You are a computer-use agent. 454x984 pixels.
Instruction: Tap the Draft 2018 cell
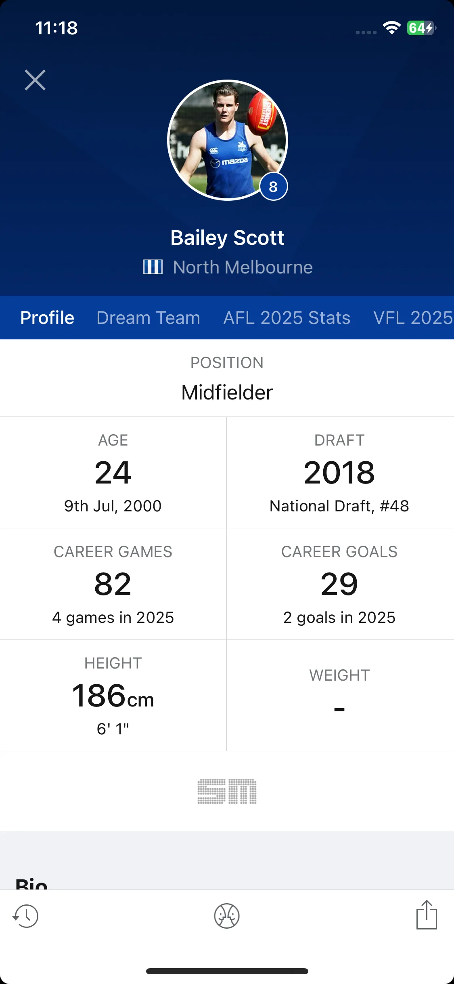coord(340,472)
